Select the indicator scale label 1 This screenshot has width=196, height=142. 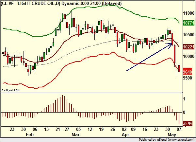(184, 99)
